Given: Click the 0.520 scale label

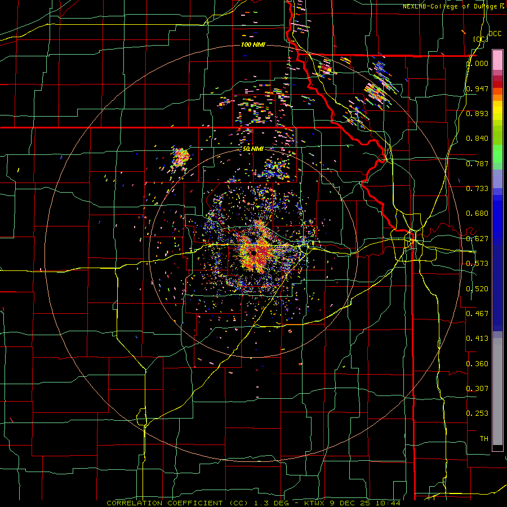Looking at the screenshot, I should click(x=477, y=289).
